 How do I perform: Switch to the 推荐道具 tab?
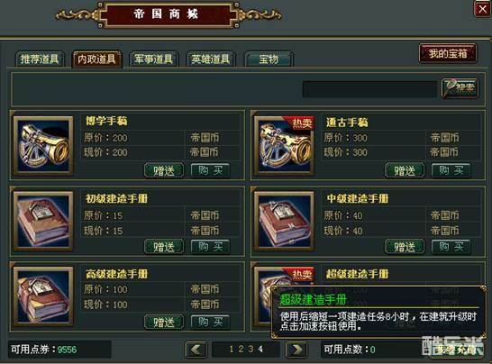click(x=40, y=59)
